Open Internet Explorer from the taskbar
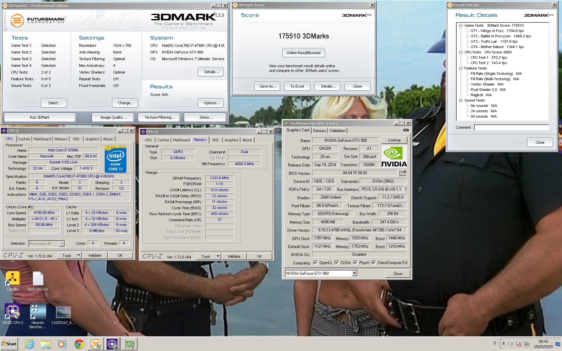The width and height of the screenshot is (562, 351). pos(29,344)
